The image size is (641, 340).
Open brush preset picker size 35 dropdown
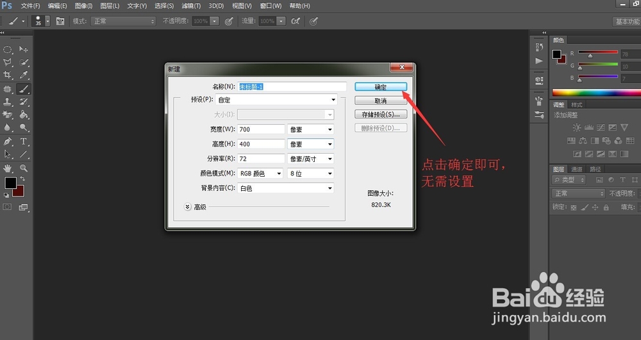point(47,21)
